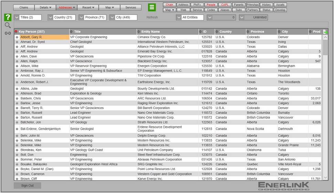This screenshot has height=193, width=334.
Task: Click the Aliases button
Action: pos(225,10)
